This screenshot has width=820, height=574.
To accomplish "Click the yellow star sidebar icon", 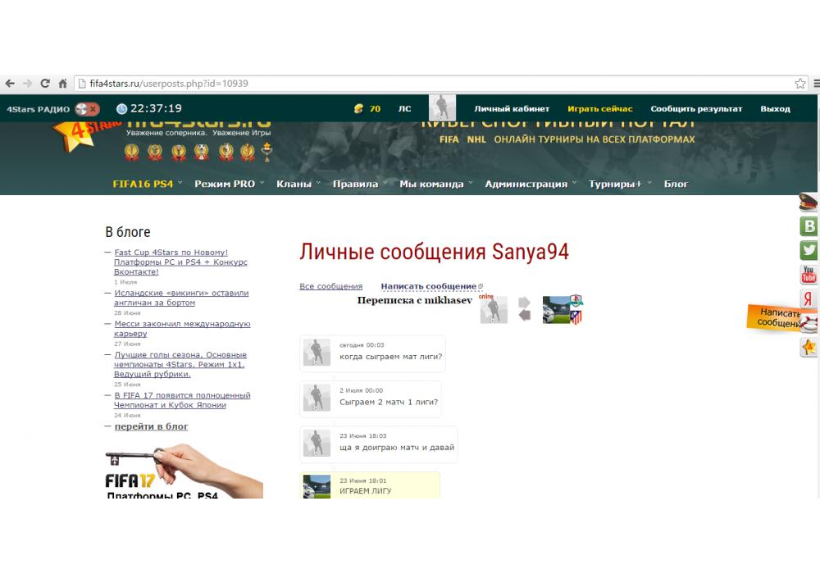I will [x=809, y=347].
